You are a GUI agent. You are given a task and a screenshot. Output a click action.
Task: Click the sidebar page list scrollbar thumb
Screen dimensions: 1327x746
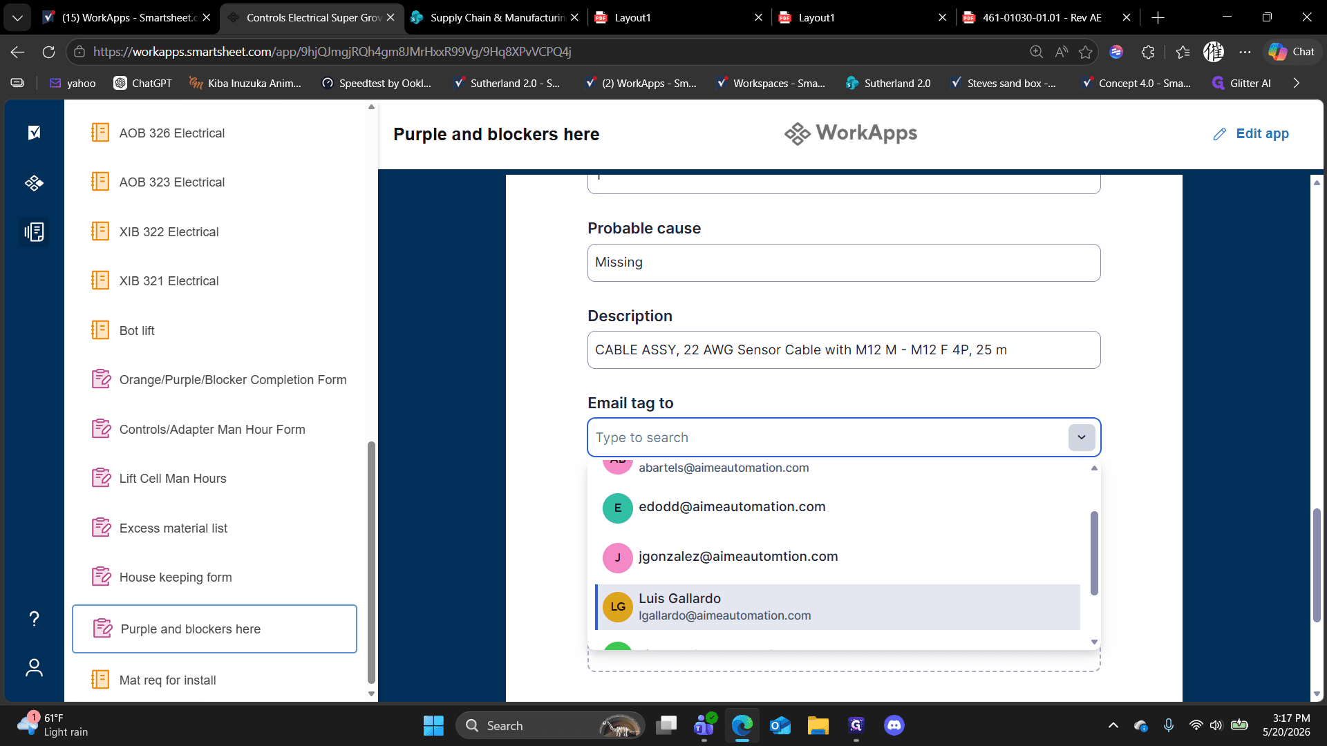tap(371, 563)
